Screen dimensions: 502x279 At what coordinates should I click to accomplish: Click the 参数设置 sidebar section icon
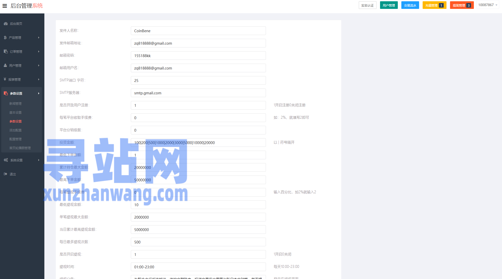[6, 93]
